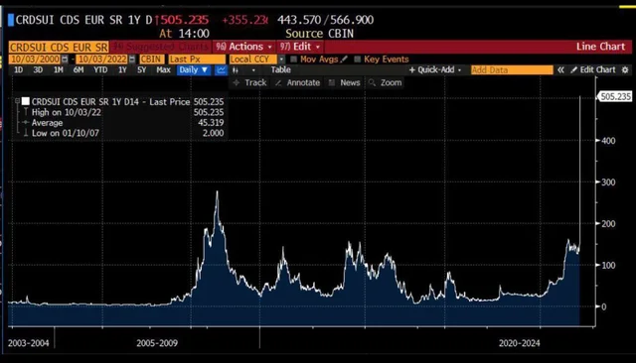636x363 pixels.
Task: Click the 10/03/2022 end date field
Action: pyautogui.click(x=102, y=60)
